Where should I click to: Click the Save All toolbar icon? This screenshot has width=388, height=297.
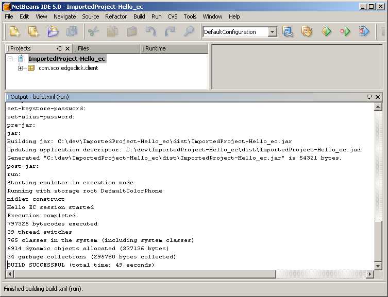pyautogui.click(x=72, y=31)
